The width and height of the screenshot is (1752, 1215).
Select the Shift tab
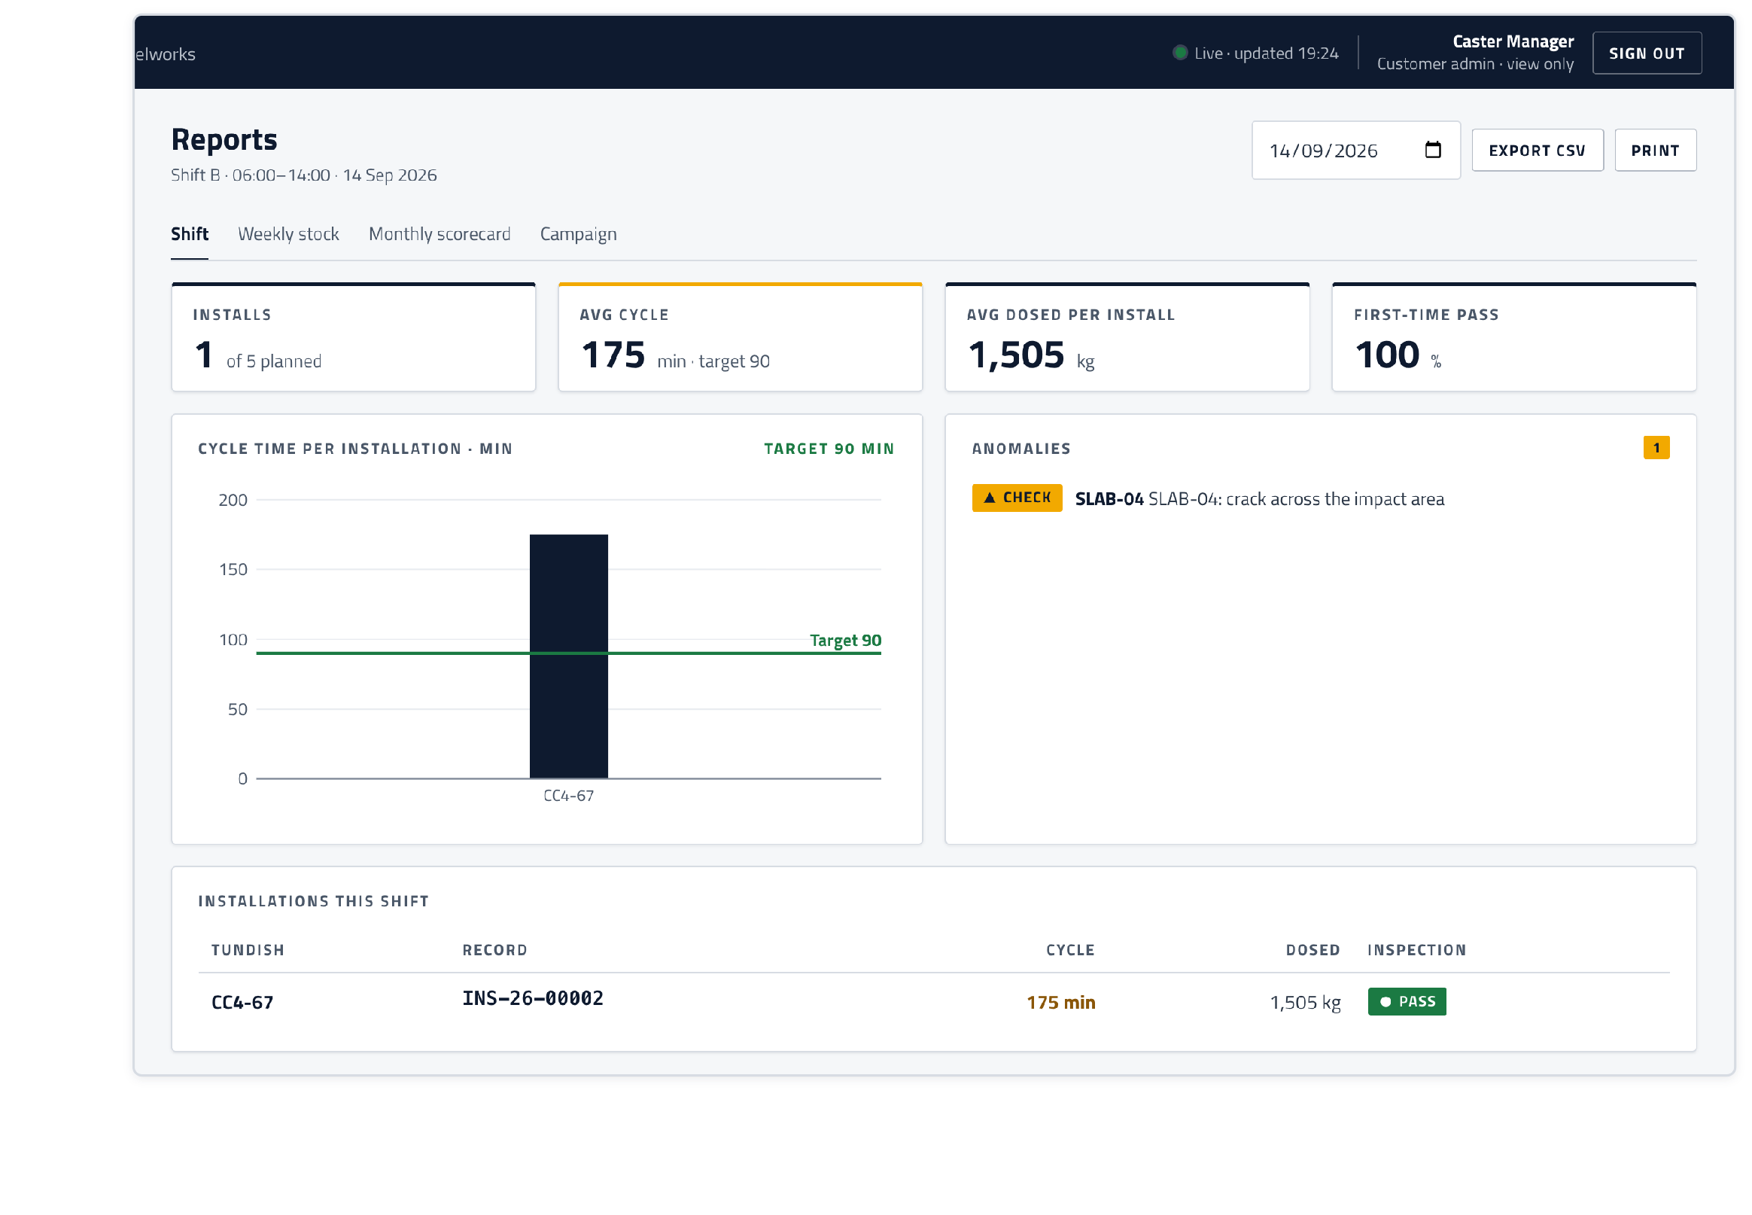190,233
